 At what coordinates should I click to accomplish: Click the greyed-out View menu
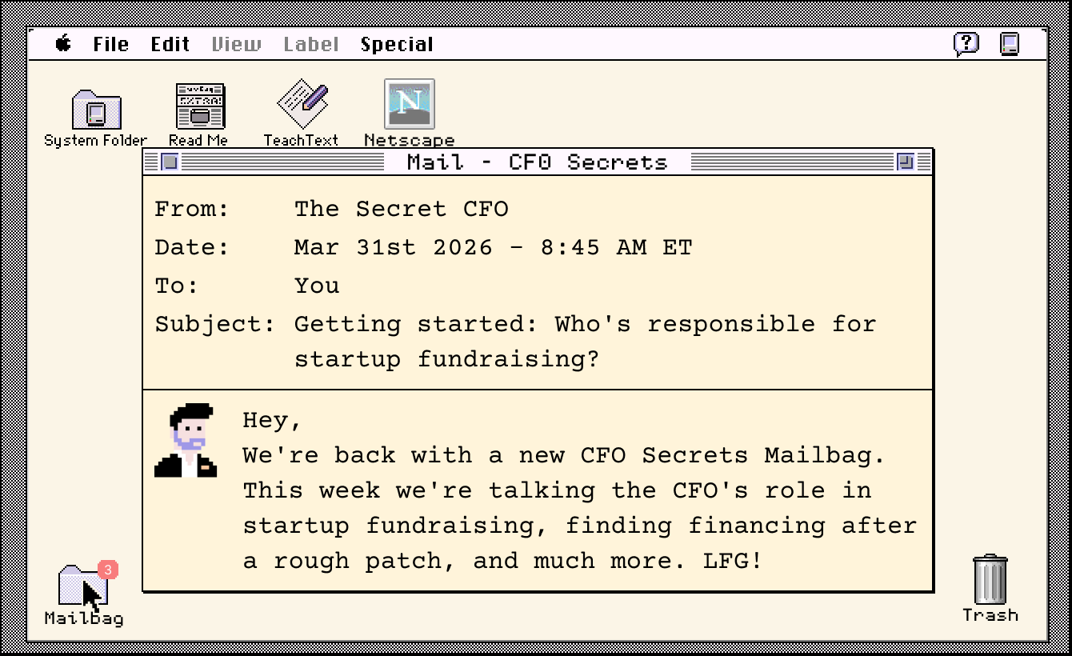tap(236, 44)
